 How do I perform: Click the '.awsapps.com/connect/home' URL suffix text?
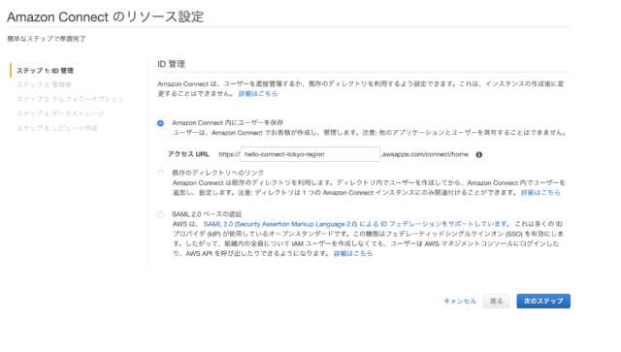[425, 154]
